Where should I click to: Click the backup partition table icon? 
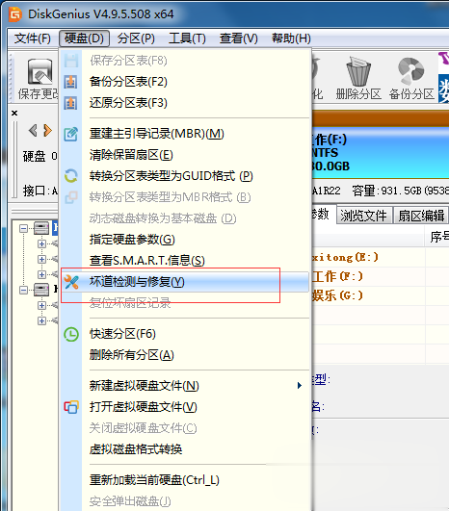pos(70,82)
